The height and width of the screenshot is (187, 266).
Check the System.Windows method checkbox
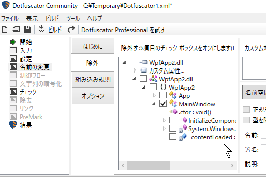(x=173, y=128)
